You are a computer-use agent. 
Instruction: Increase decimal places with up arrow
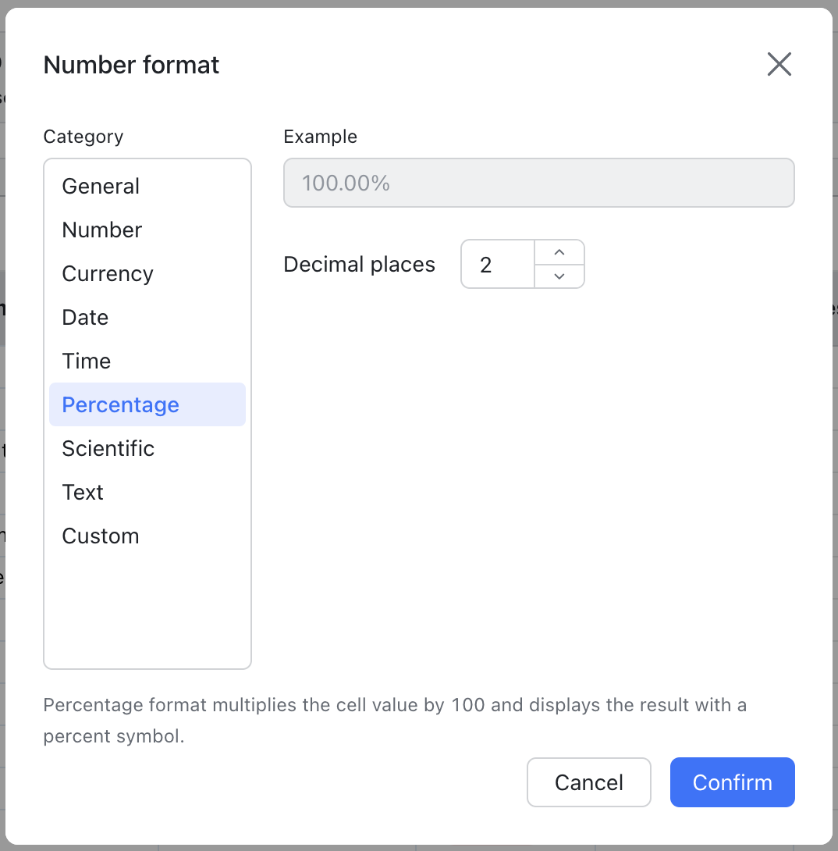(x=559, y=252)
